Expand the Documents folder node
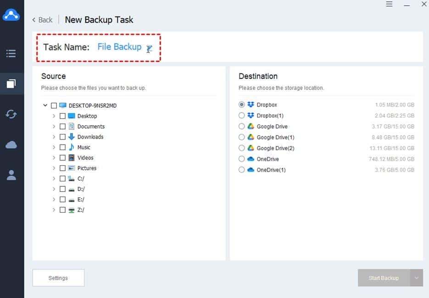Viewport: 429px width, 298px height. coord(54,126)
